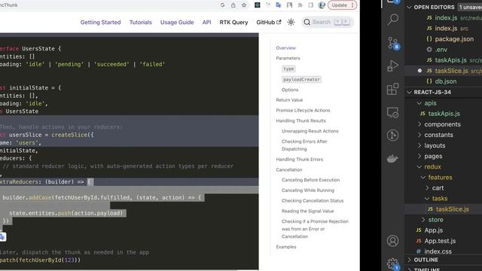Open Source Control view in activity bar
This screenshot has height=271, width=482.
(393, 43)
